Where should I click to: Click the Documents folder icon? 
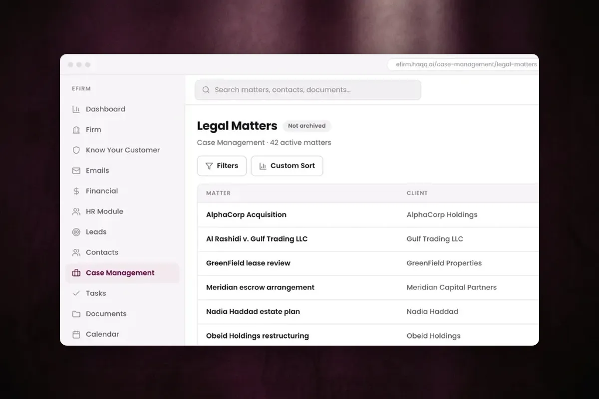point(76,314)
